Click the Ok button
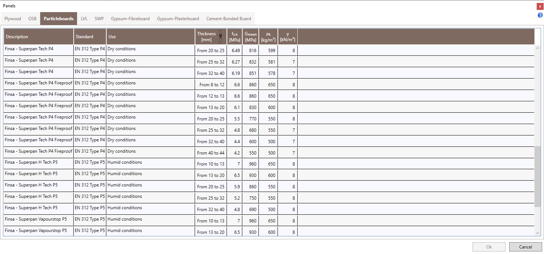 [x=489, y=247]
